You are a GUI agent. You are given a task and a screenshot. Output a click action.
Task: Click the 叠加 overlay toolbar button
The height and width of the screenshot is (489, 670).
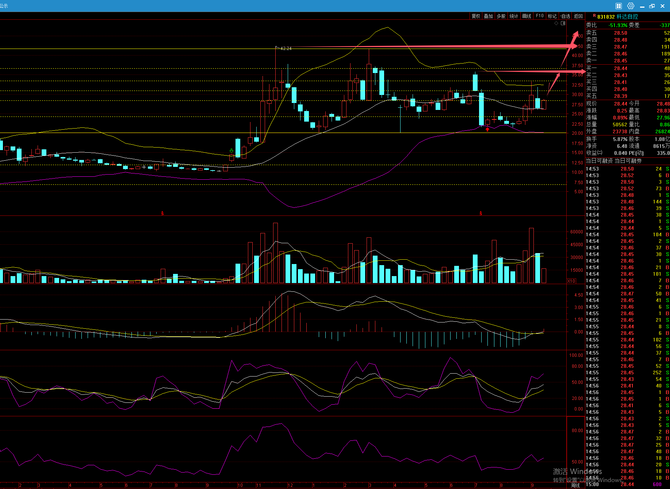pyautogui.click(x=488, y=16)
